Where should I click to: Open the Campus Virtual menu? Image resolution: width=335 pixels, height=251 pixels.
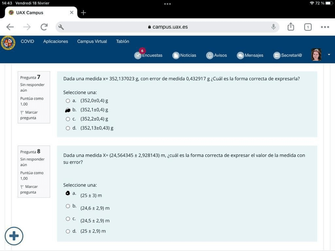(92, 41)
